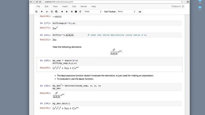Click the Out[16] result -sin(x)
The width and height of the screenshot is (205, 115).
coord(57,17)
